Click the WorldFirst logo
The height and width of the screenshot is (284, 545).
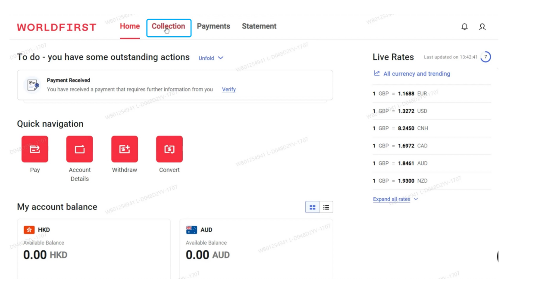click(x=56, y=27)
